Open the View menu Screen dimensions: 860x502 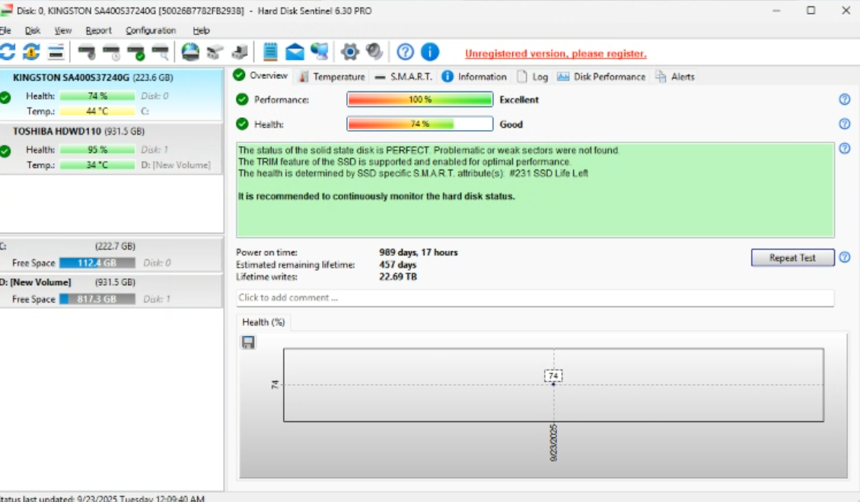coord(62,30)
